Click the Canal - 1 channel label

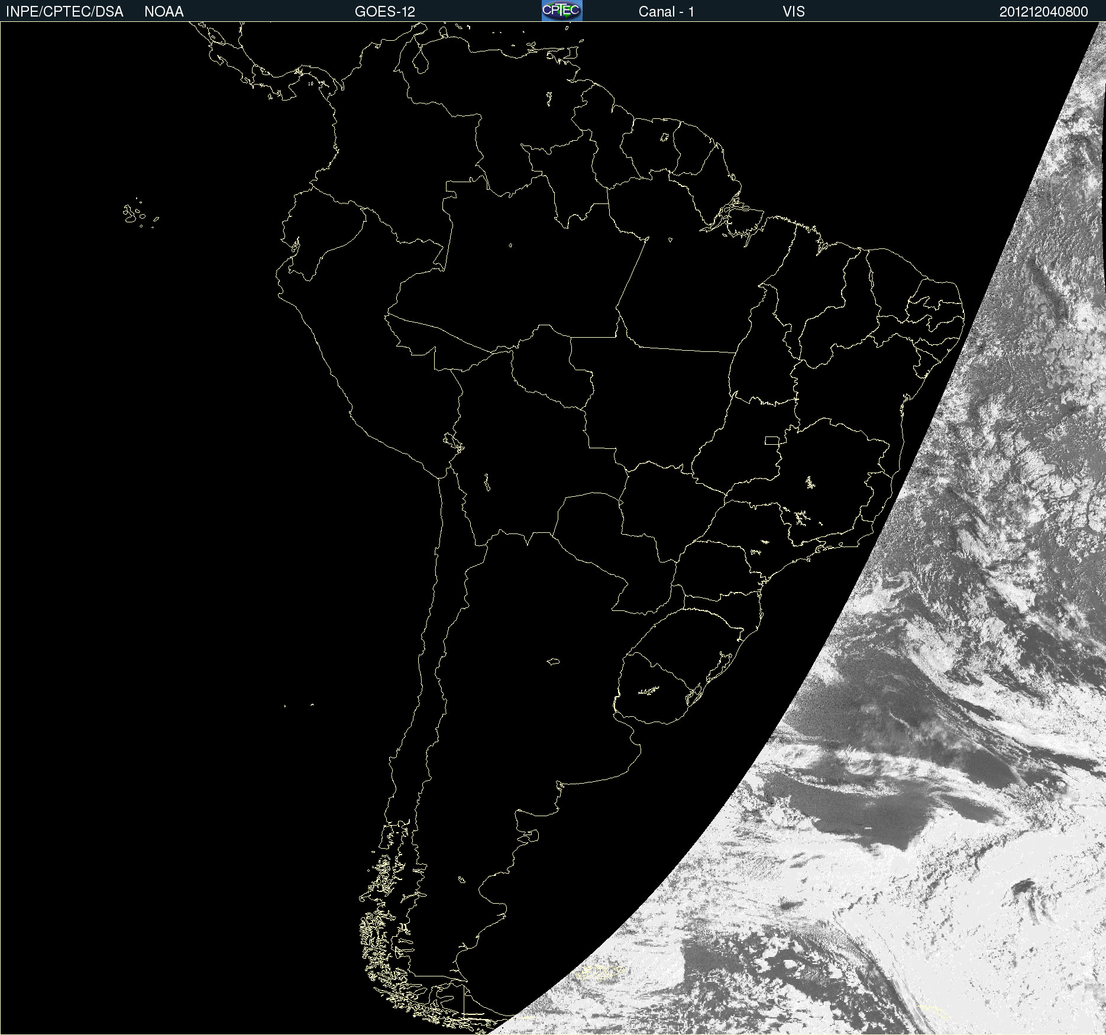click(x=666, y=12)
